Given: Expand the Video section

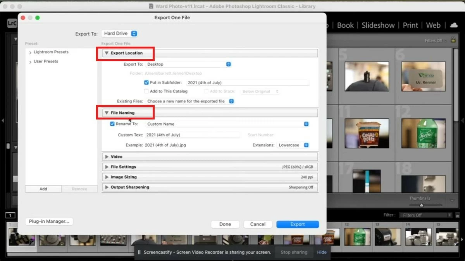Looking at the screenshot, I should 107,157.
